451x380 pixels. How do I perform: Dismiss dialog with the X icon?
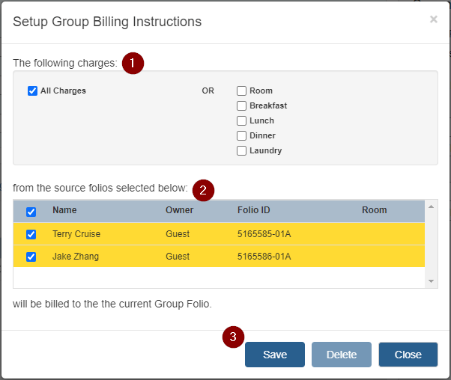click(433, 20)
